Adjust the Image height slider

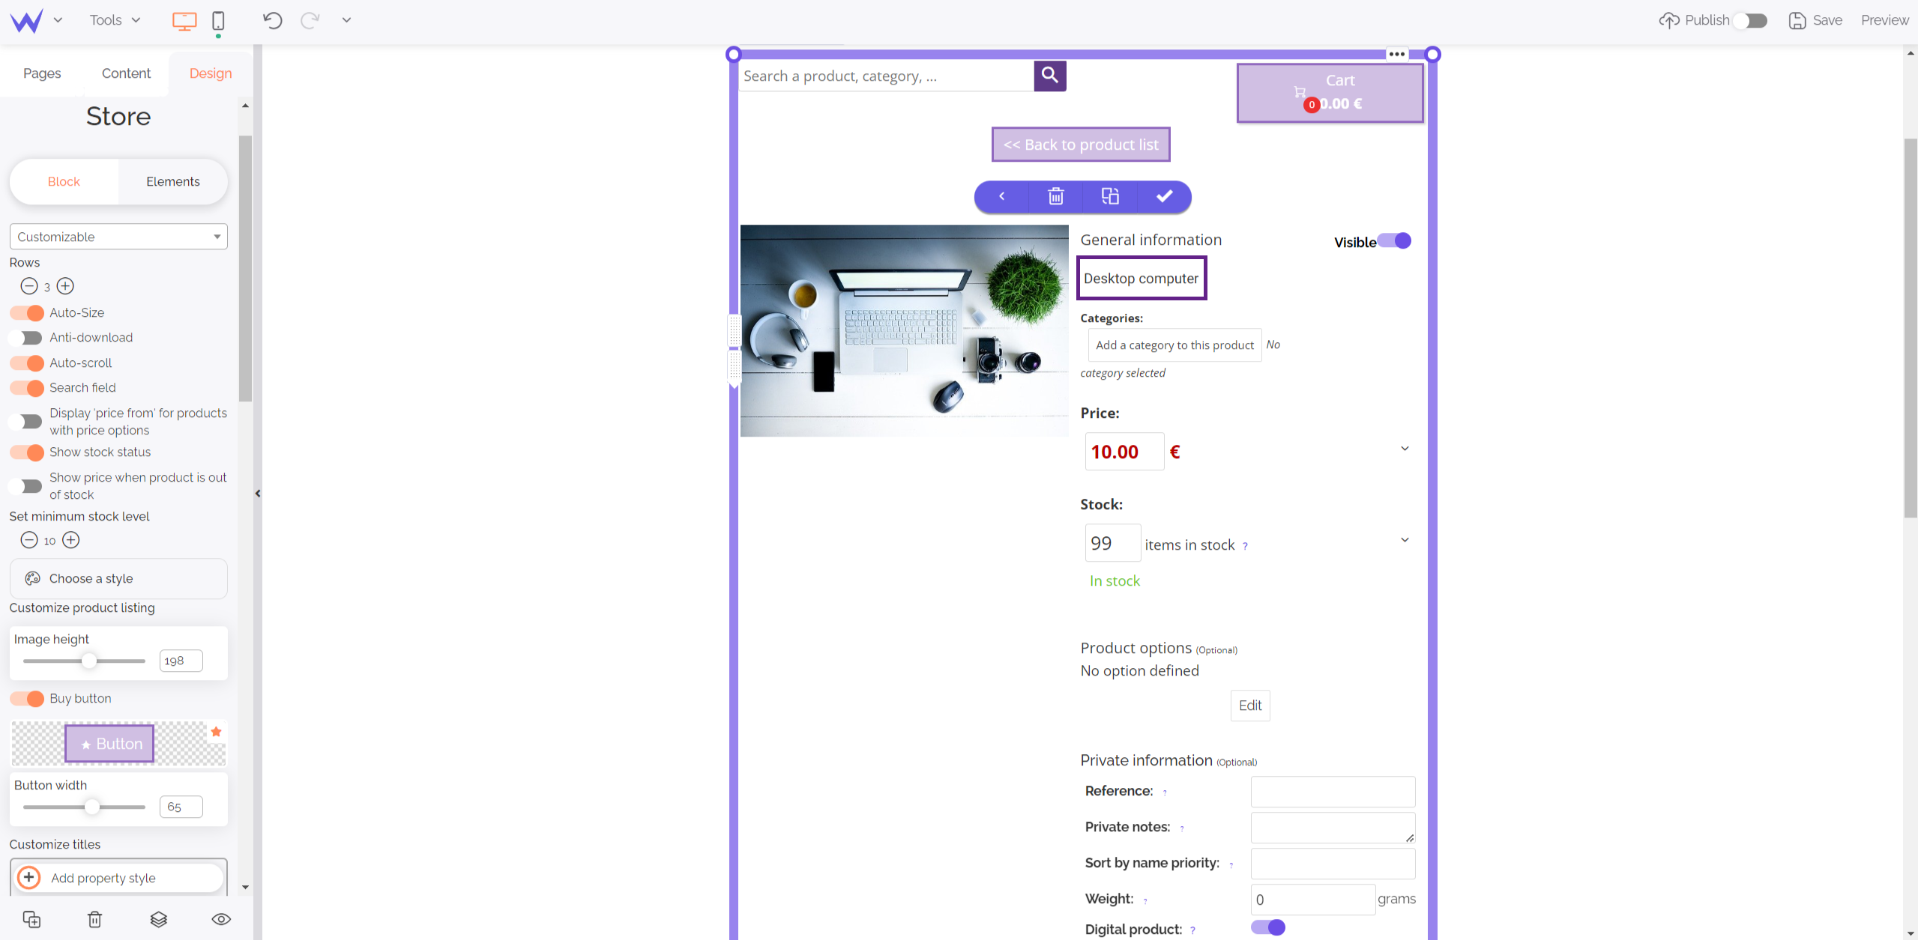(89, 661)
